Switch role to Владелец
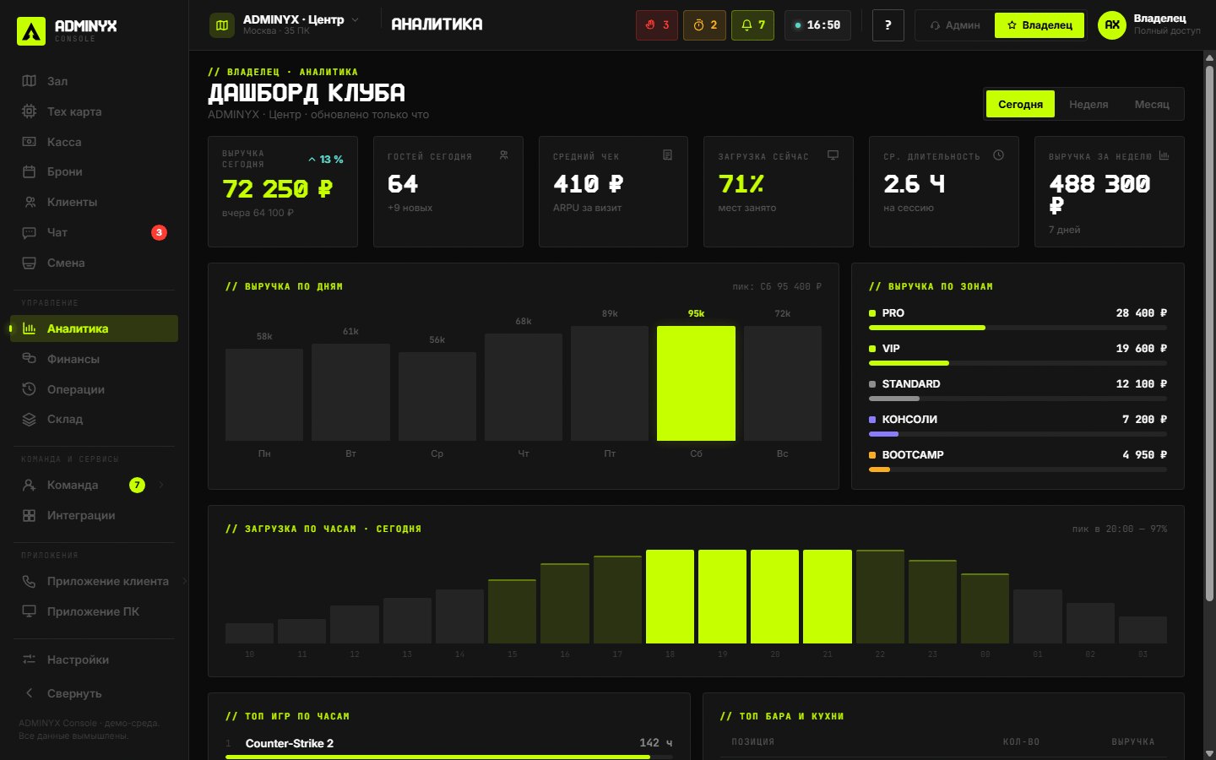The width and height of the screenshot is (1216, 760). (1040, 25)
